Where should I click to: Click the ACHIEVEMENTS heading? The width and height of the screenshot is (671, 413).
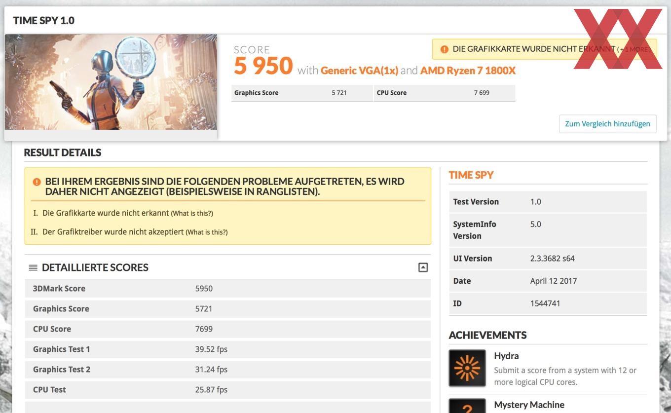click(487, 336)
